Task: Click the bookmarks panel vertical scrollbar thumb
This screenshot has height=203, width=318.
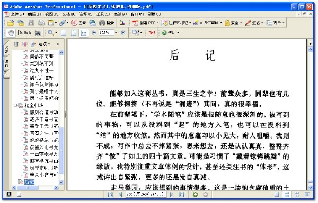Action: pyautogui.click(x=61, y=151)
